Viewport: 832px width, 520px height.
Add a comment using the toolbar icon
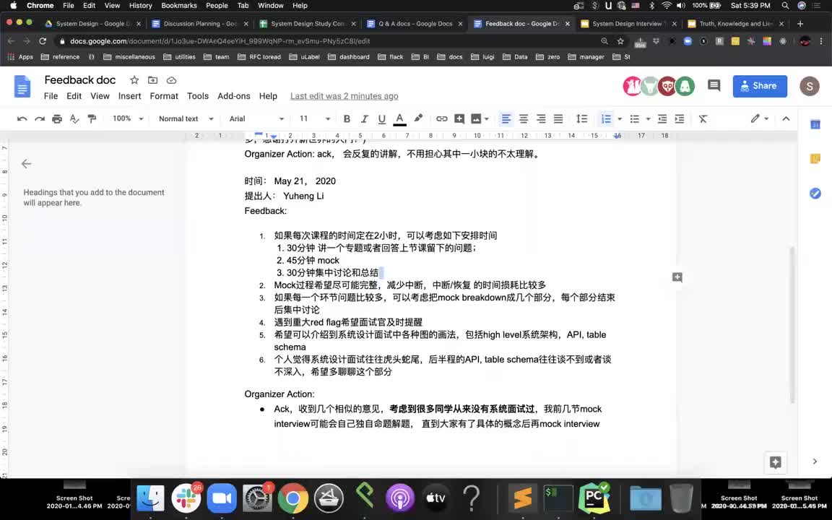[459, 119]
